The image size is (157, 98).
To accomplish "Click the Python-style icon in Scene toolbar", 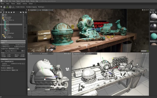I will pyautogui.click(x=14, y=12).
